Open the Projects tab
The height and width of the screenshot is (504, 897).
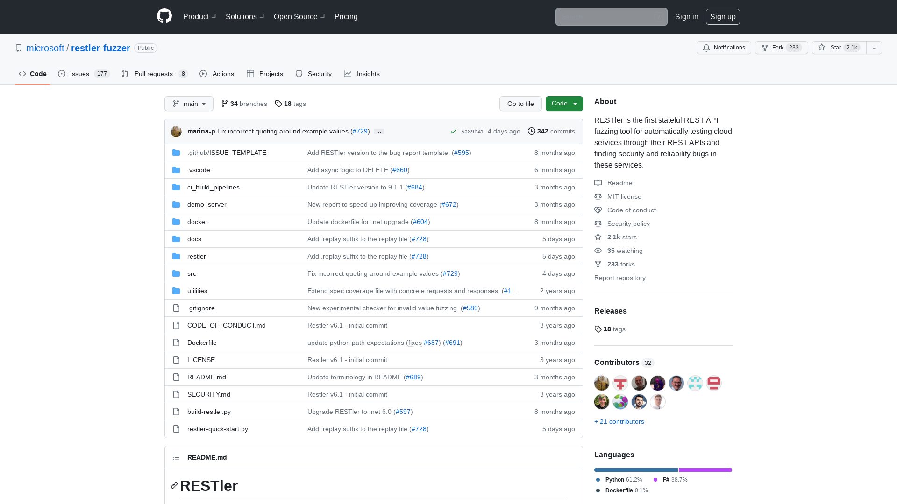(x=265, y=74)
